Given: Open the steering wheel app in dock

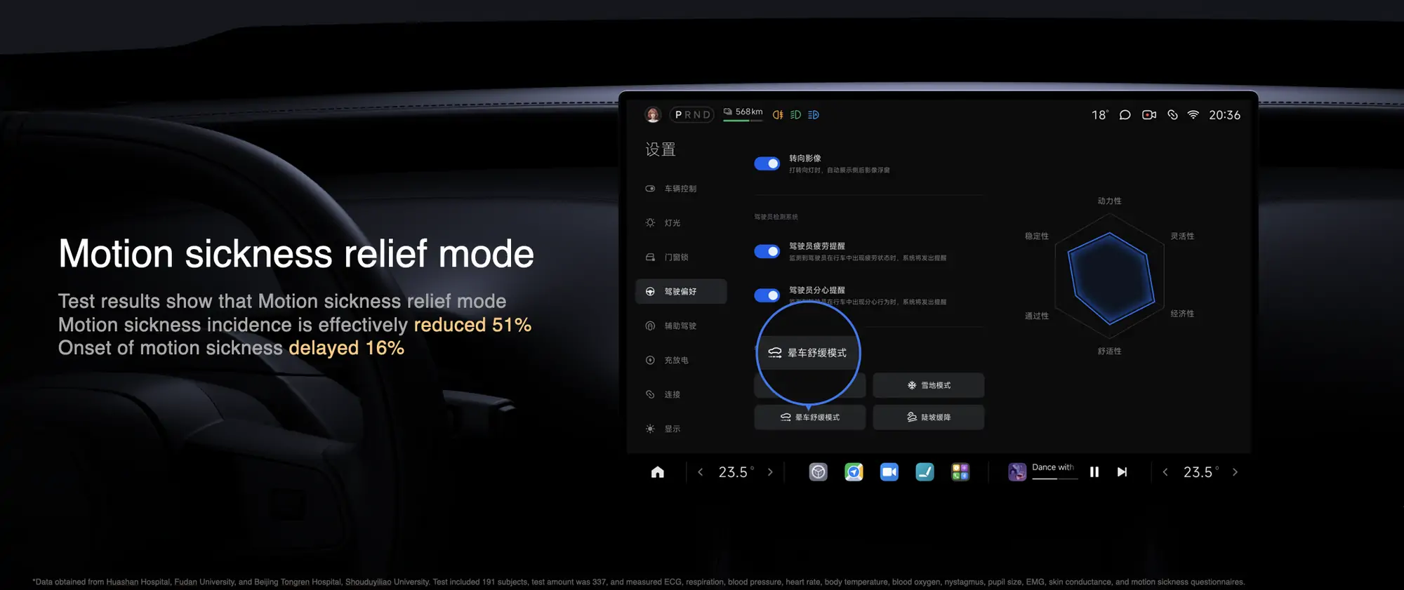Looking at the screenshot, I should click(x=818, y=472).
